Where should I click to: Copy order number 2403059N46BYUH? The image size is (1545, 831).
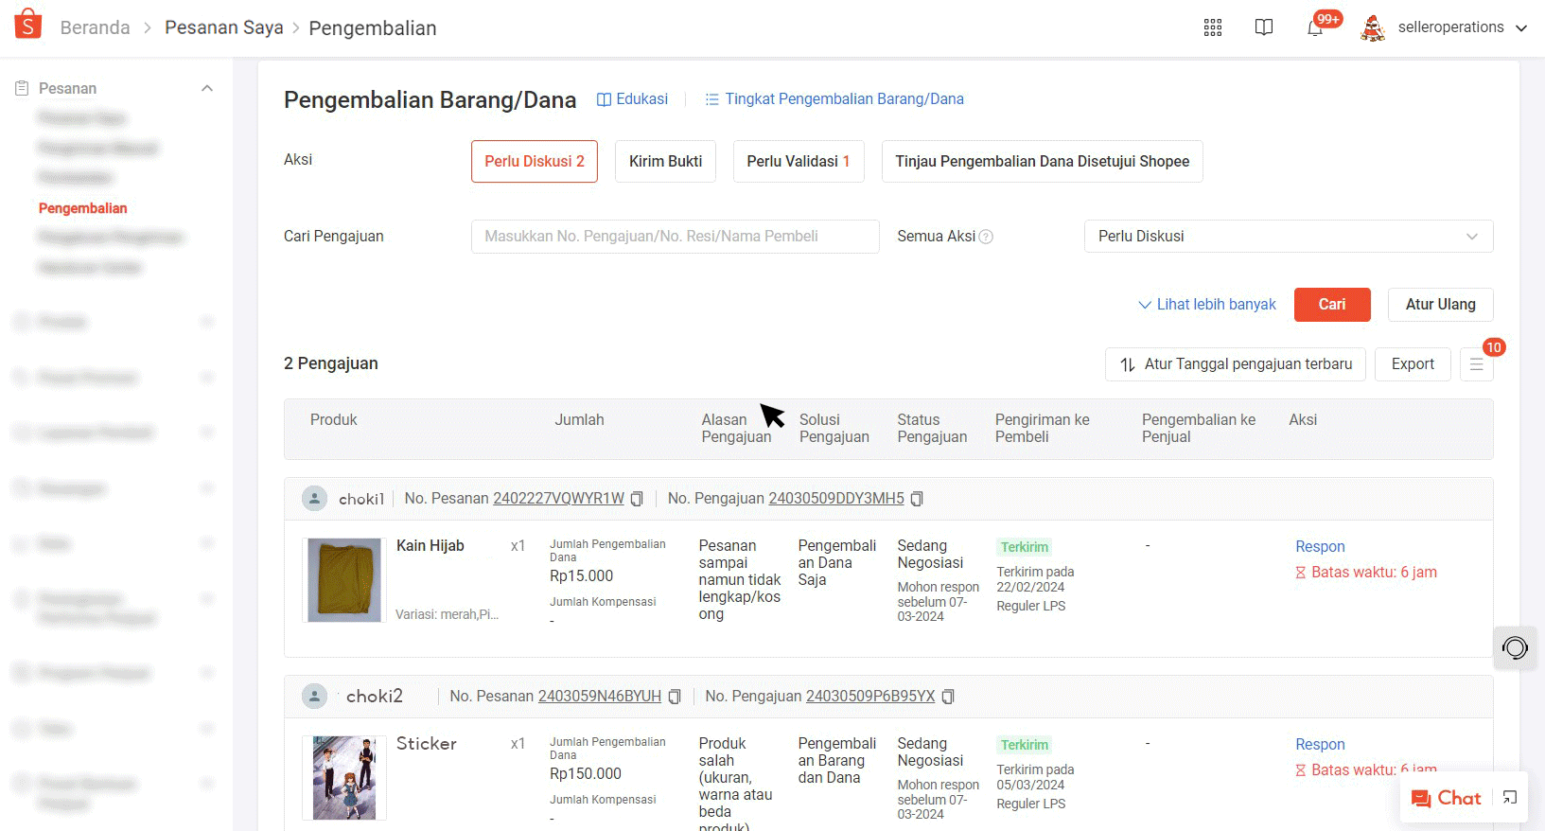pos(675,697)
